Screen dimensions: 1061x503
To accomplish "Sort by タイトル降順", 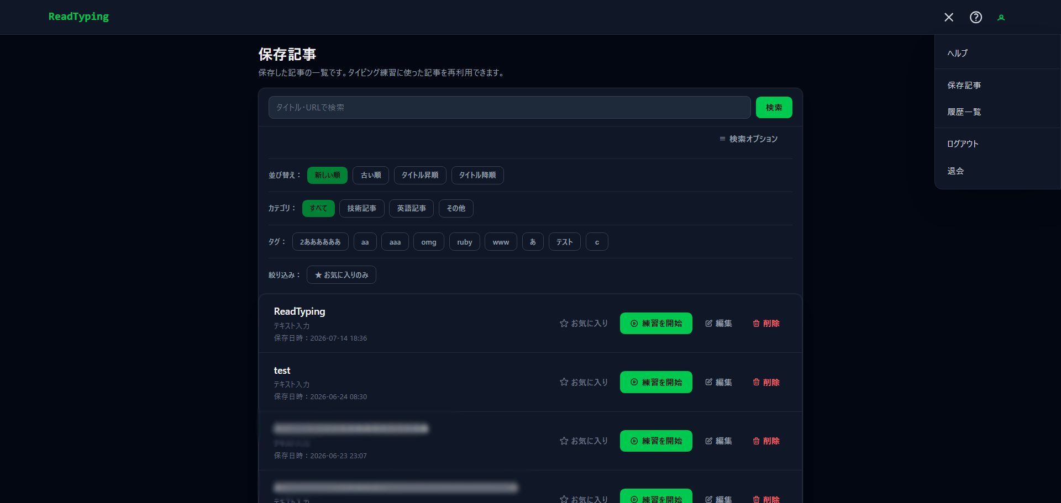I will (477, 175).
